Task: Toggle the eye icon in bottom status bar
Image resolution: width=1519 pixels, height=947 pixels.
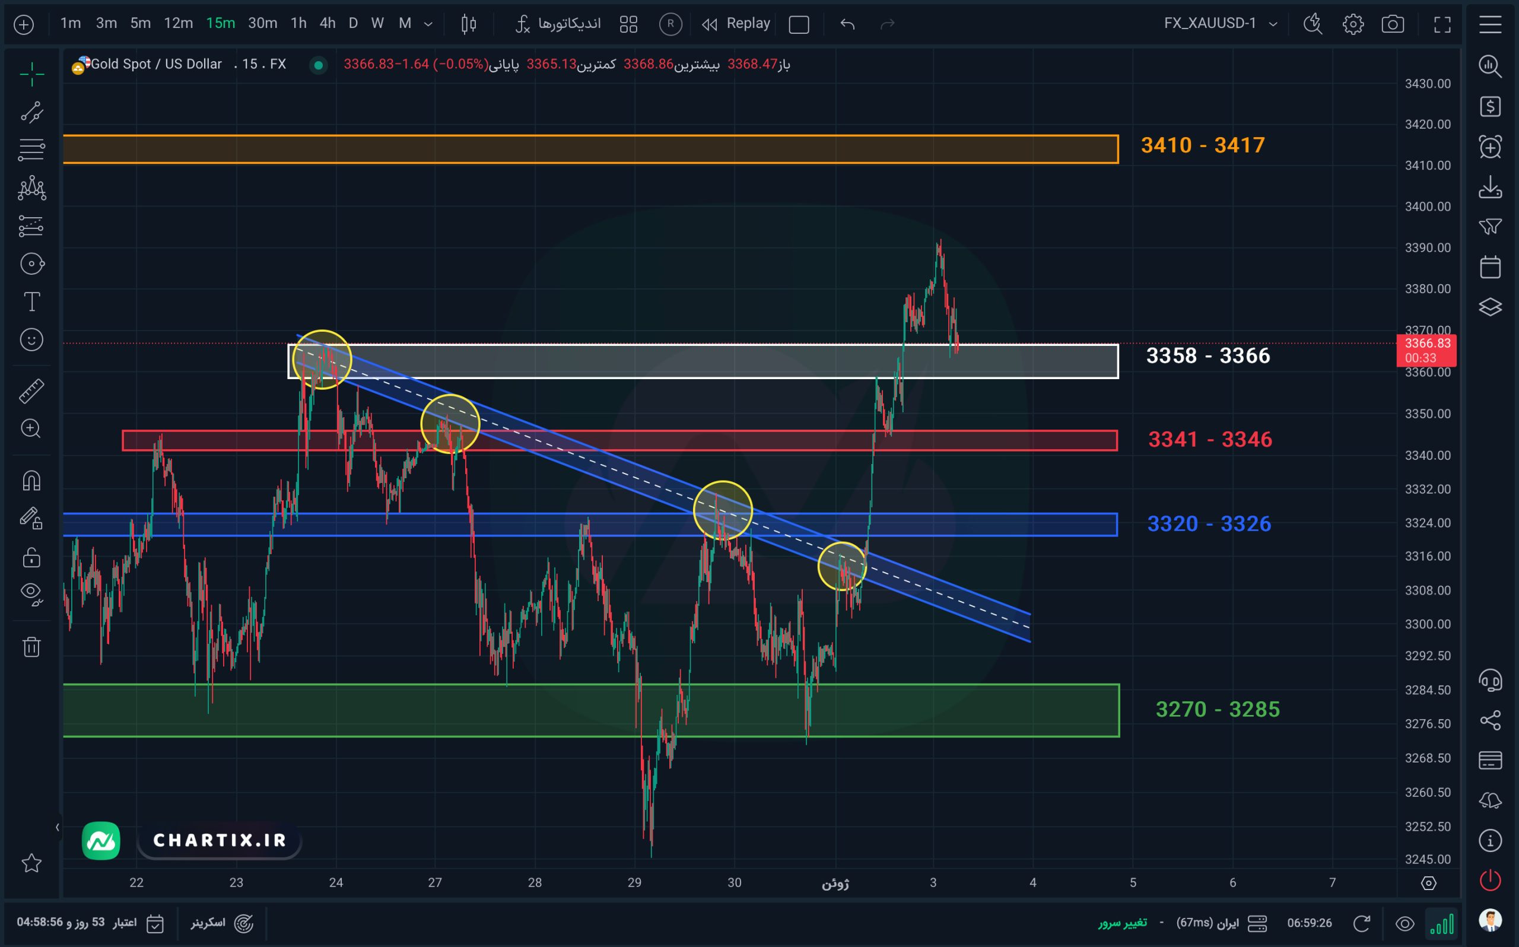Action: (1404, 924)
